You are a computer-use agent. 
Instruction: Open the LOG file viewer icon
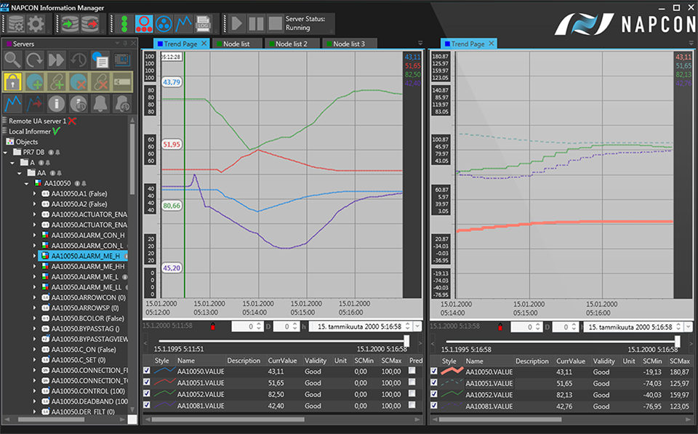point(204,23)
